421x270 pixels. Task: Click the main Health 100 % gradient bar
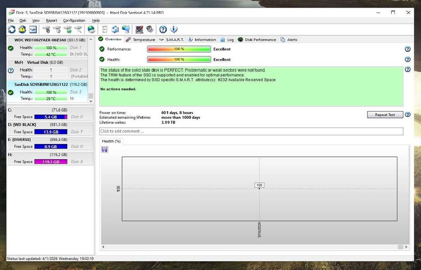(179, 59)
